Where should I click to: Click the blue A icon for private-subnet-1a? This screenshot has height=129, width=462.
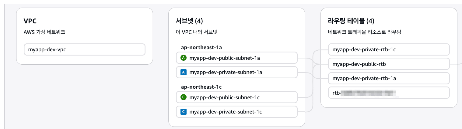pos(183,72)
